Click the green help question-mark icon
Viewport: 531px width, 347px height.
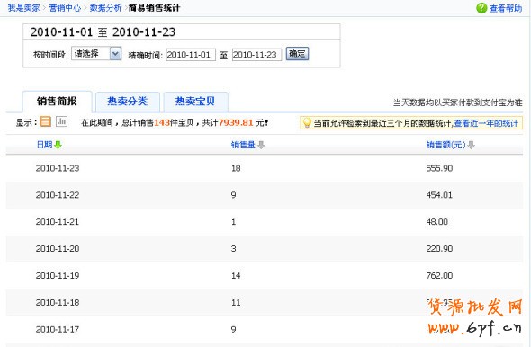click(481, 8)
